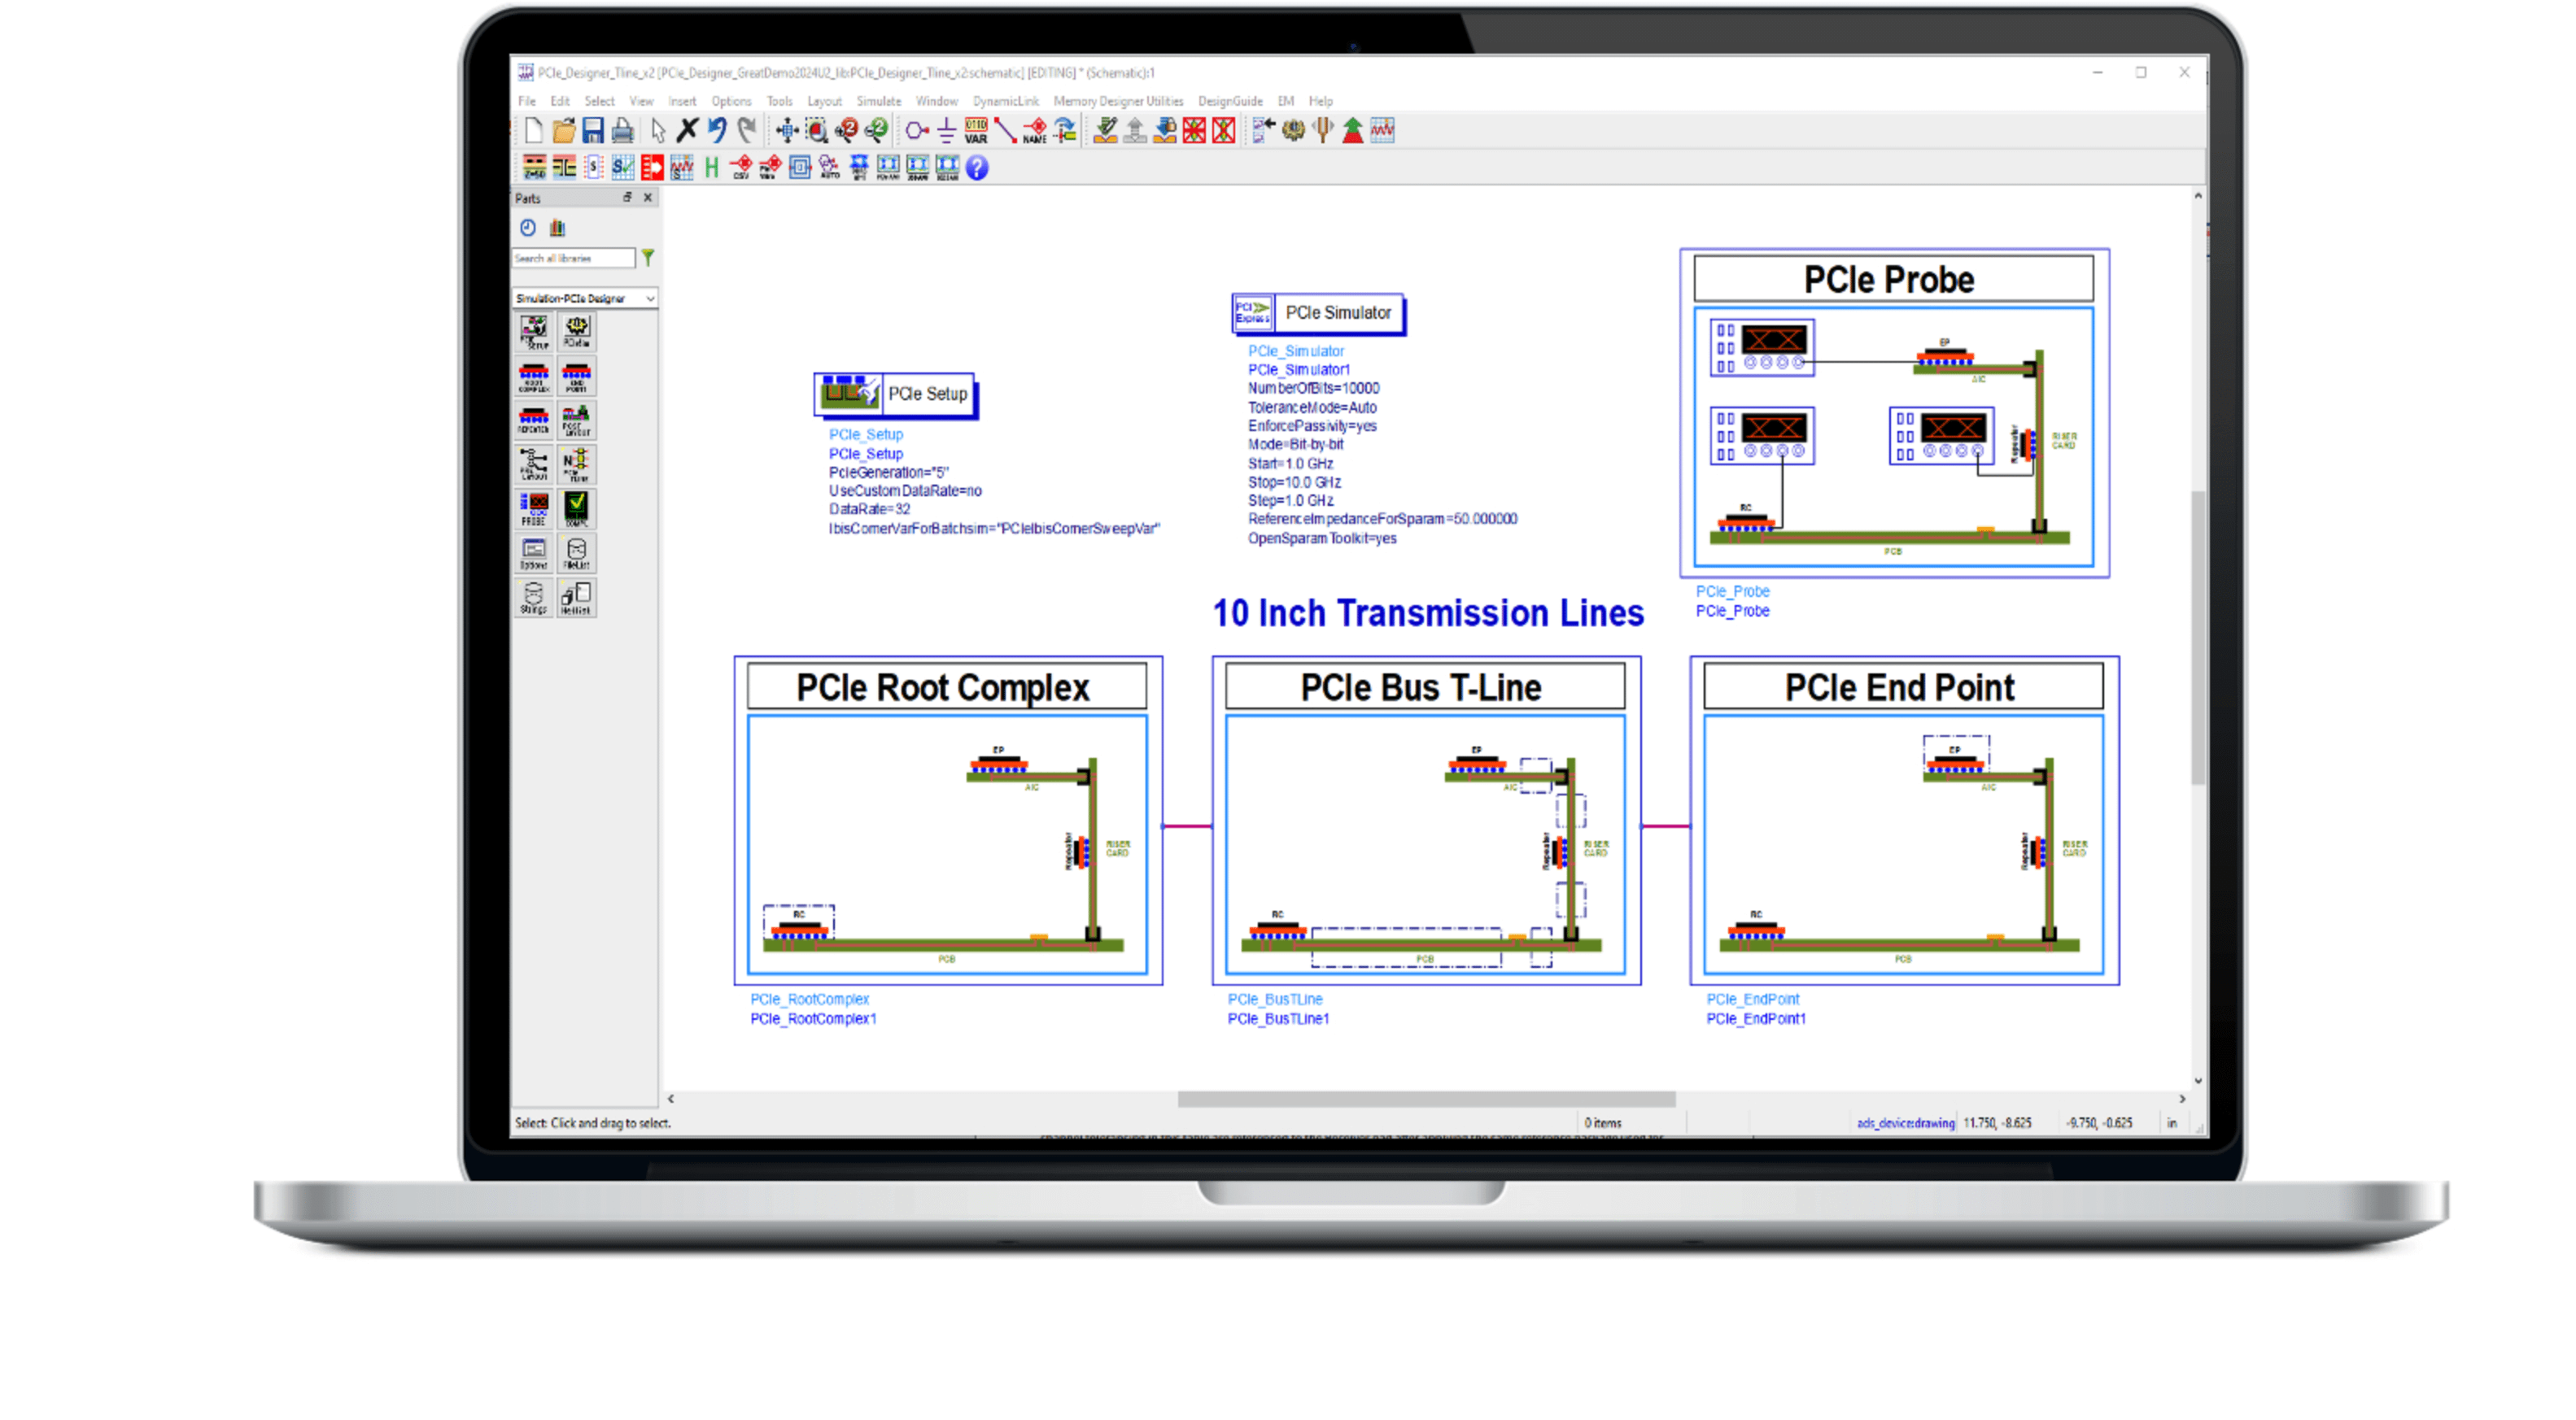The height and width of the screenshot is (1420, 2576).
Task: Undock the Parts panel
Action: (x=627, y=197)
